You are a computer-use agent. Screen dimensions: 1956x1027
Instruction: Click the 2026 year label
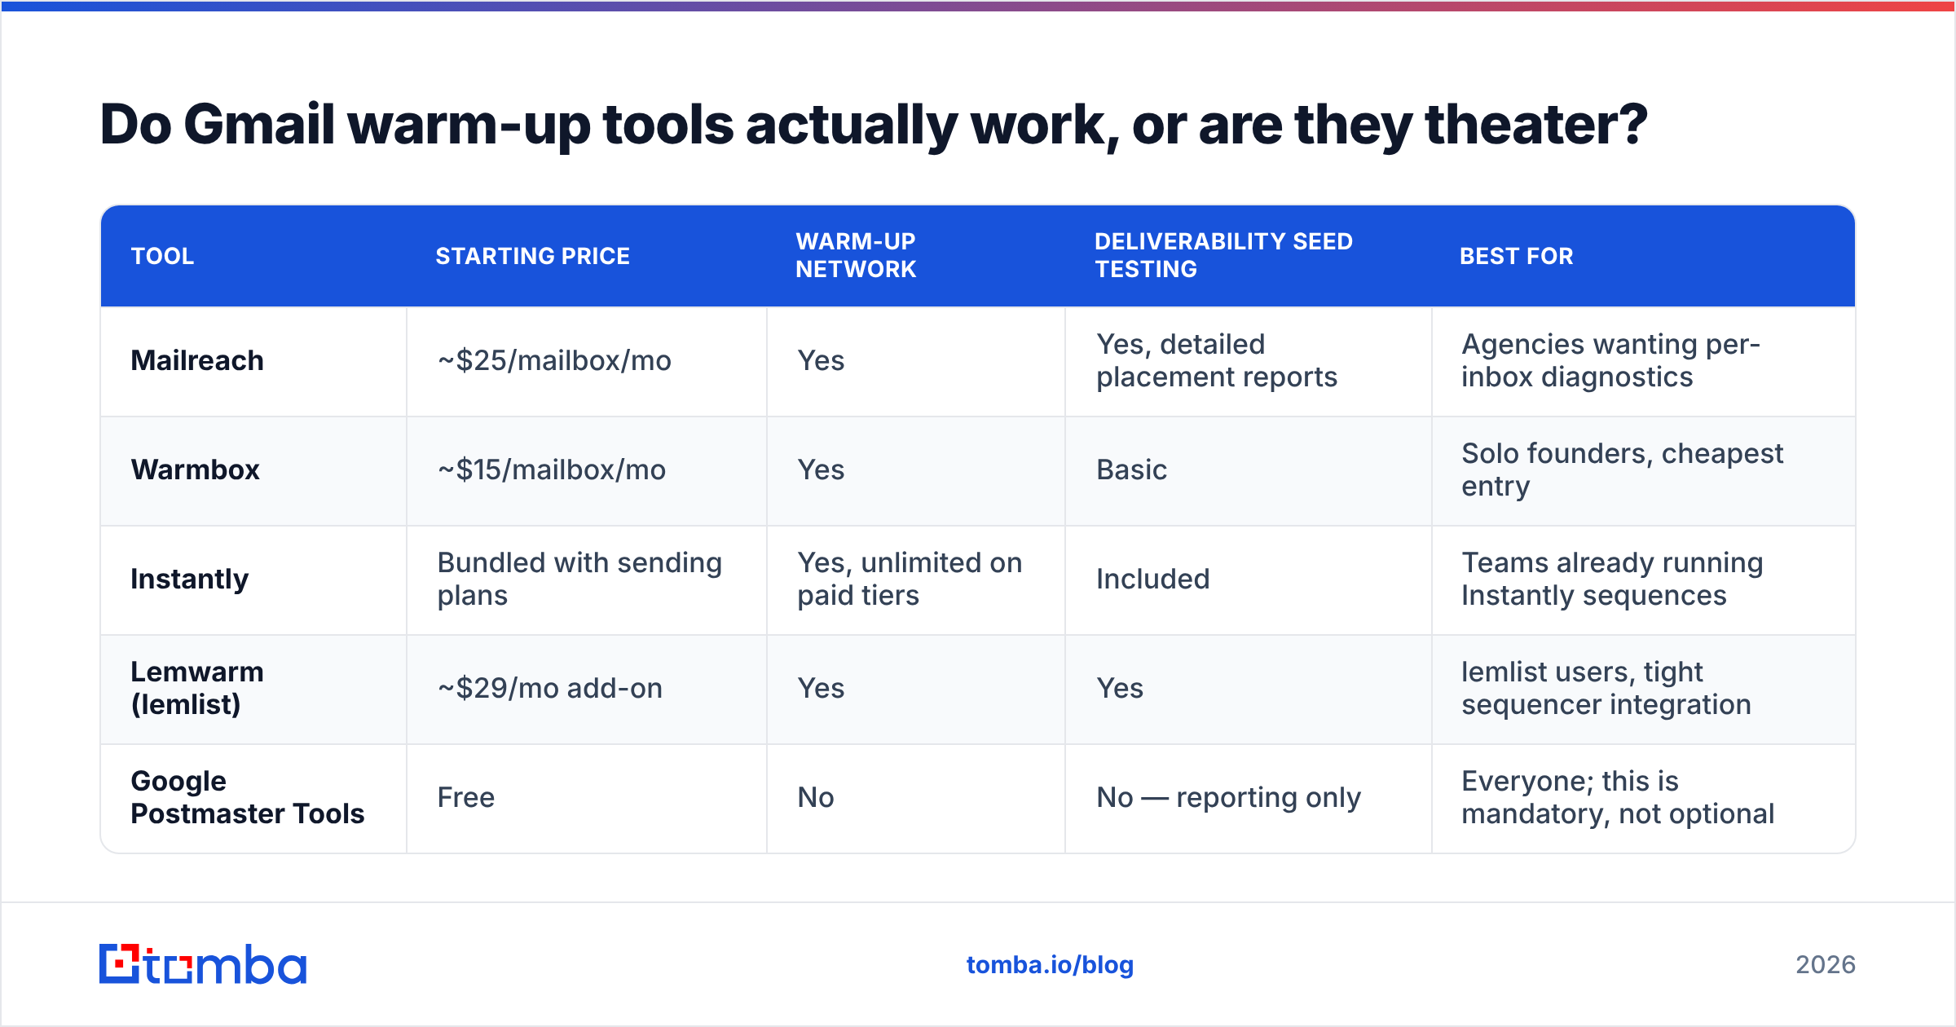pyautogui.click(x=1826, y=965)
